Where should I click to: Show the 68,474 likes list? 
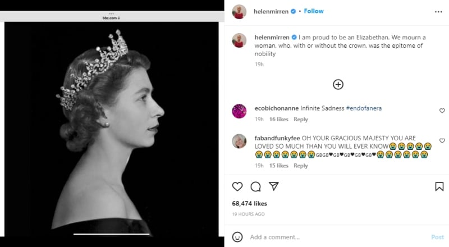[x=249, y=203]
